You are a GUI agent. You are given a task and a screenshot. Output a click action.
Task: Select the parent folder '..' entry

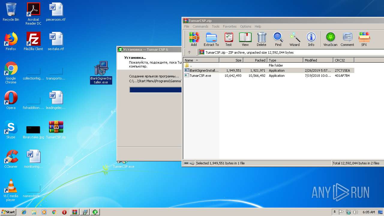(269, 65)
